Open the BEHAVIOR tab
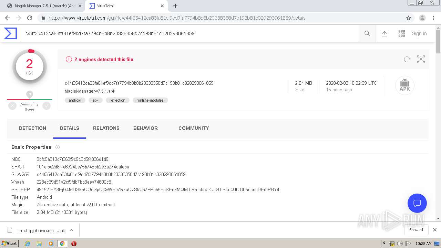The height and width of the screenshot is (248, 441). click(x=145, y=128)
